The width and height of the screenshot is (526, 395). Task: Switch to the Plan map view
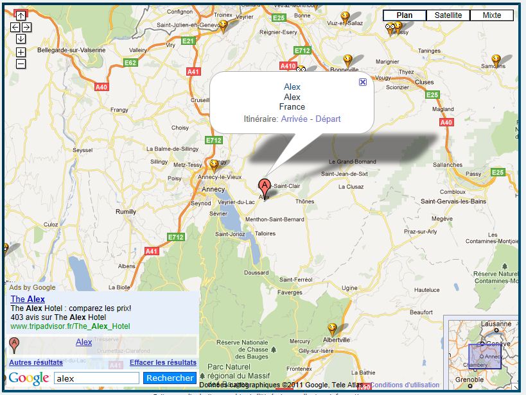(404, 15)
